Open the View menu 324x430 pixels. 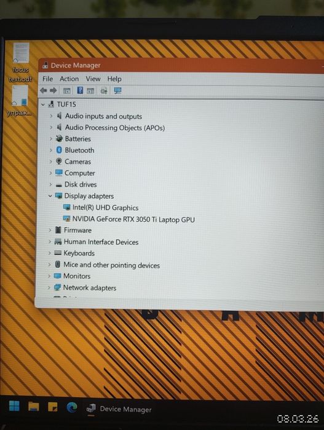pos(93,79)
